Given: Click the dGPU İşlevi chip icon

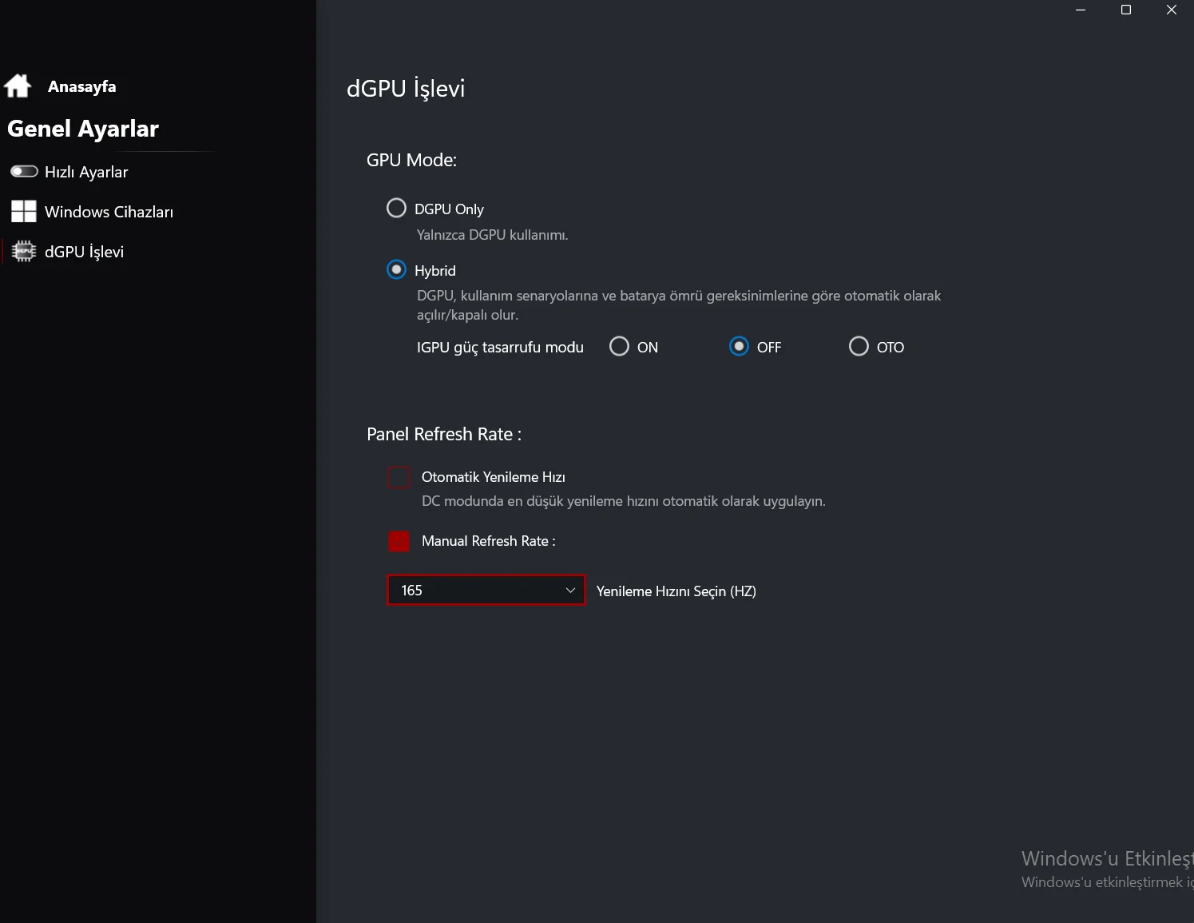Looking at the screenshot, I should pos(24,251).
